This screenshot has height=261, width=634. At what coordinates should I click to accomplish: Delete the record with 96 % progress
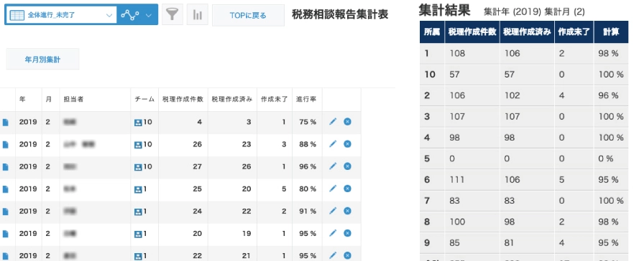click(x=347, y=166)
